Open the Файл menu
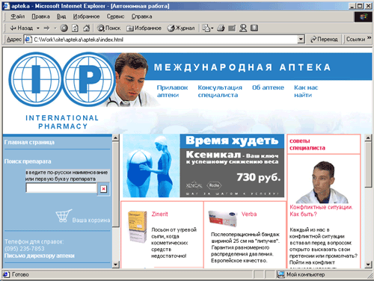The width and height of the screenshot is (374, 281). (x=17, y=16)
